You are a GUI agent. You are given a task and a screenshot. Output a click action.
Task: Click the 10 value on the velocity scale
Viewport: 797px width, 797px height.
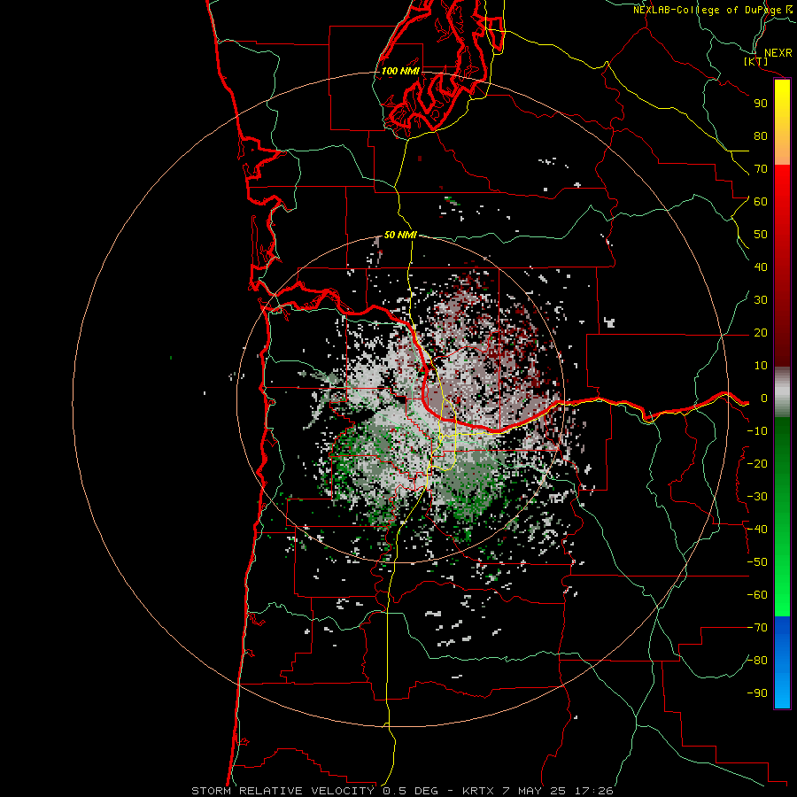pyautogui.click(x=761, y=366)
